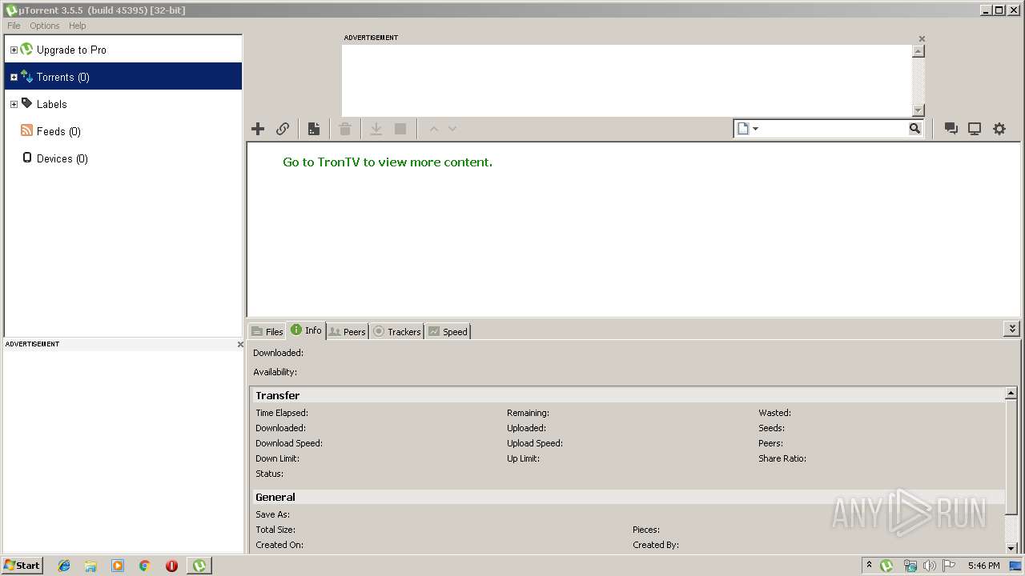
Task: Click Action Center flag icon
Action: coord(949,566)
